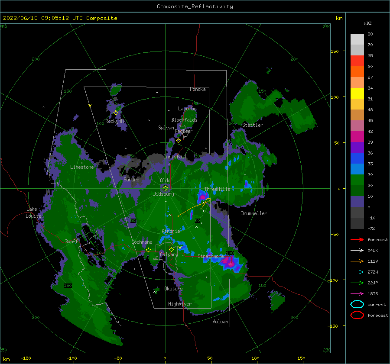Click the Blackfalds label
390x364 pixels.
(x=184, y=120)
